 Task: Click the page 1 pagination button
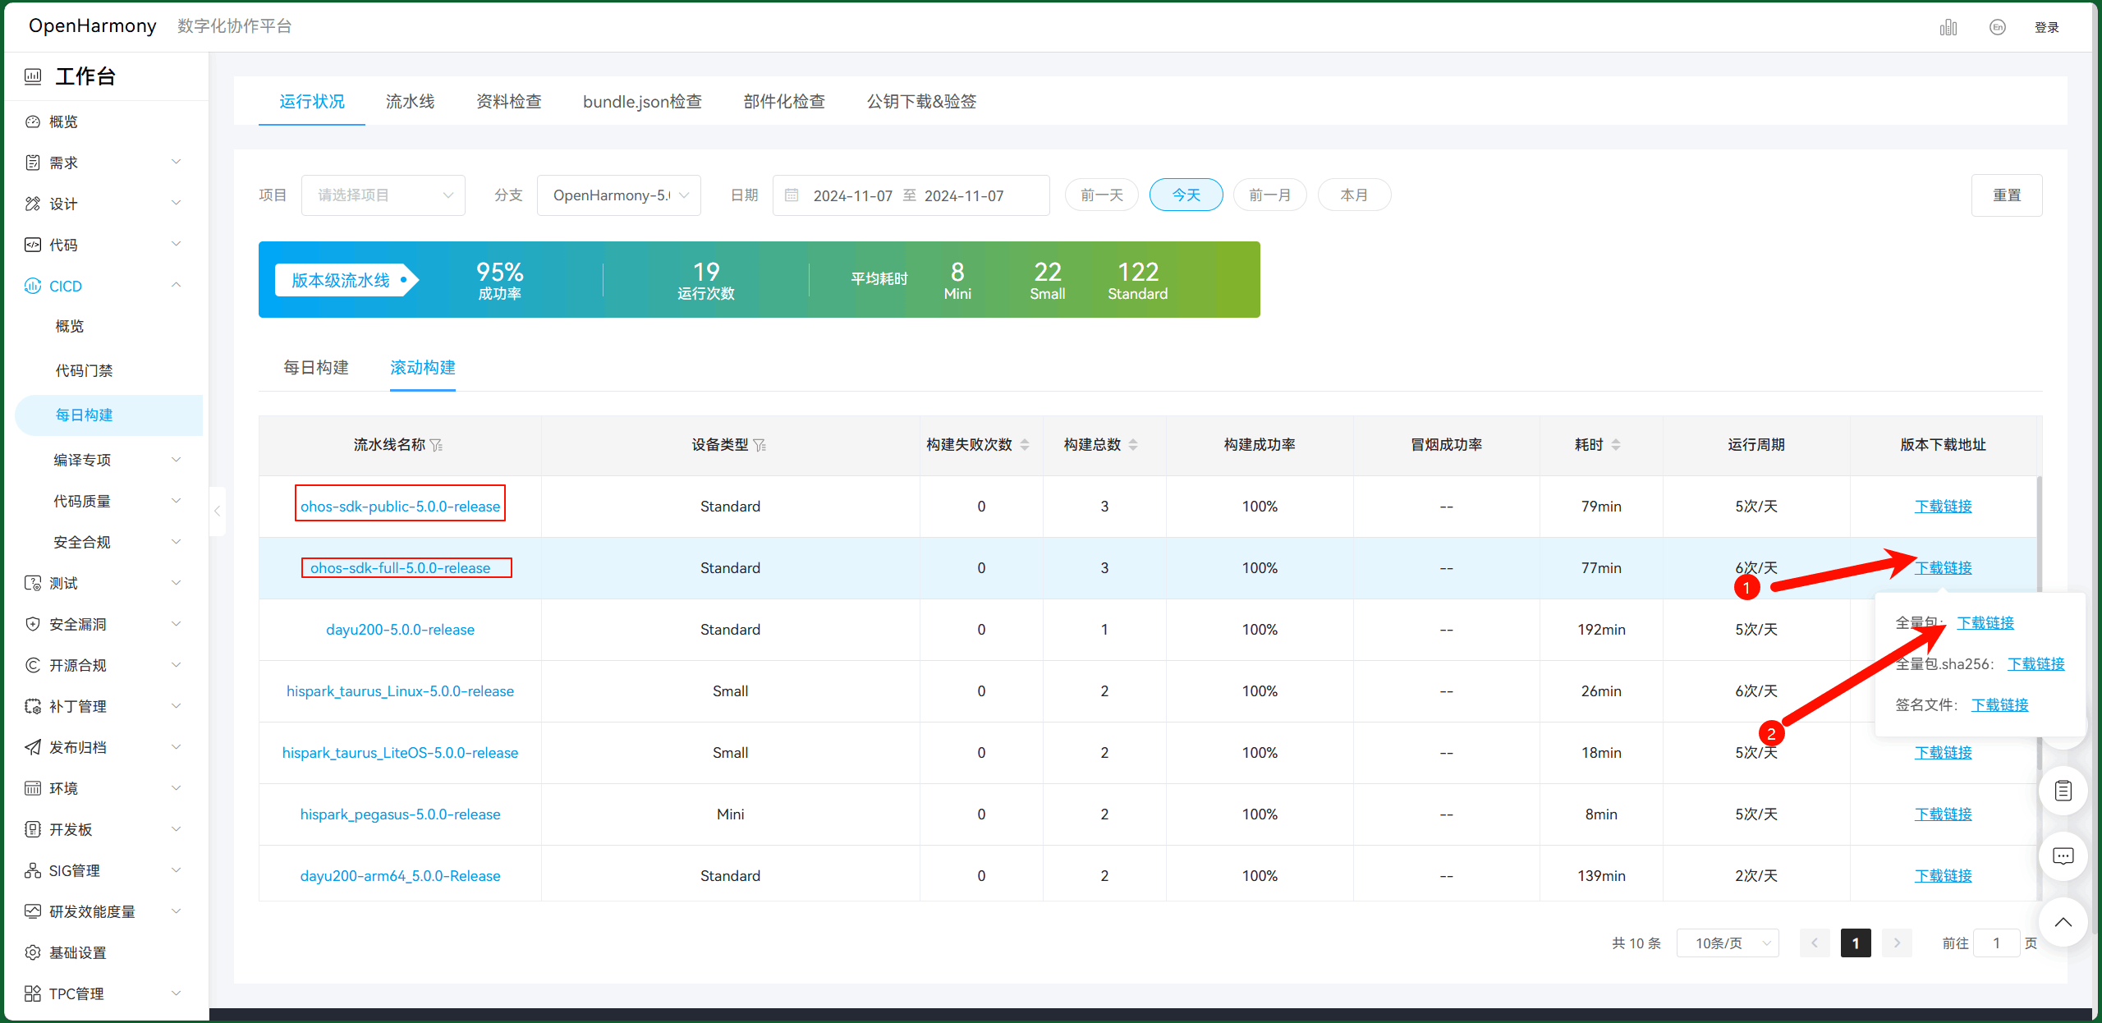pos(1856,943)
